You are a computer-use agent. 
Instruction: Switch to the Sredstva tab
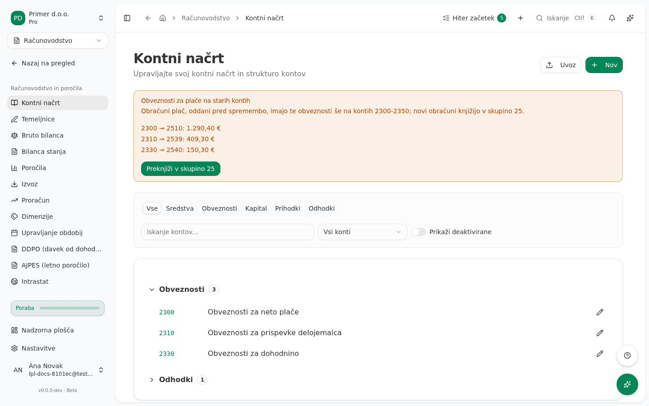(x=180, y=208)
